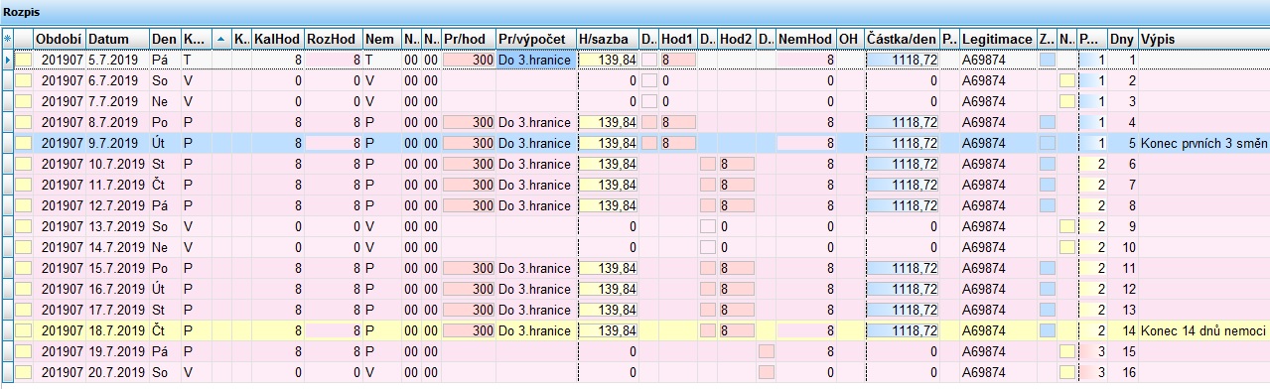Toggle the blue Z checkbox in 5.7.2019 row
Viewport: 1270px width, 389px height.
1047,60
